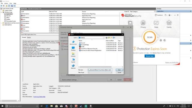Open security report icon next to gear
Screen dimensions: 192x108
(x=165, y=40)
